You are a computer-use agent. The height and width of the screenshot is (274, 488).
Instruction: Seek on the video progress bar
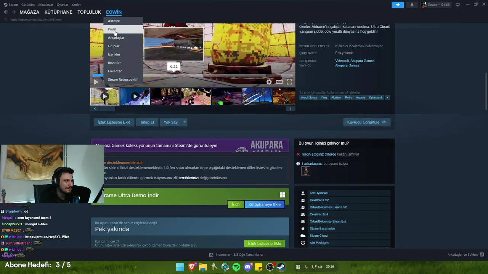(x=193, y=75)
